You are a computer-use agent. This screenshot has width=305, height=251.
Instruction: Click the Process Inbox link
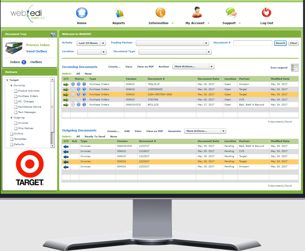(38, 45)
